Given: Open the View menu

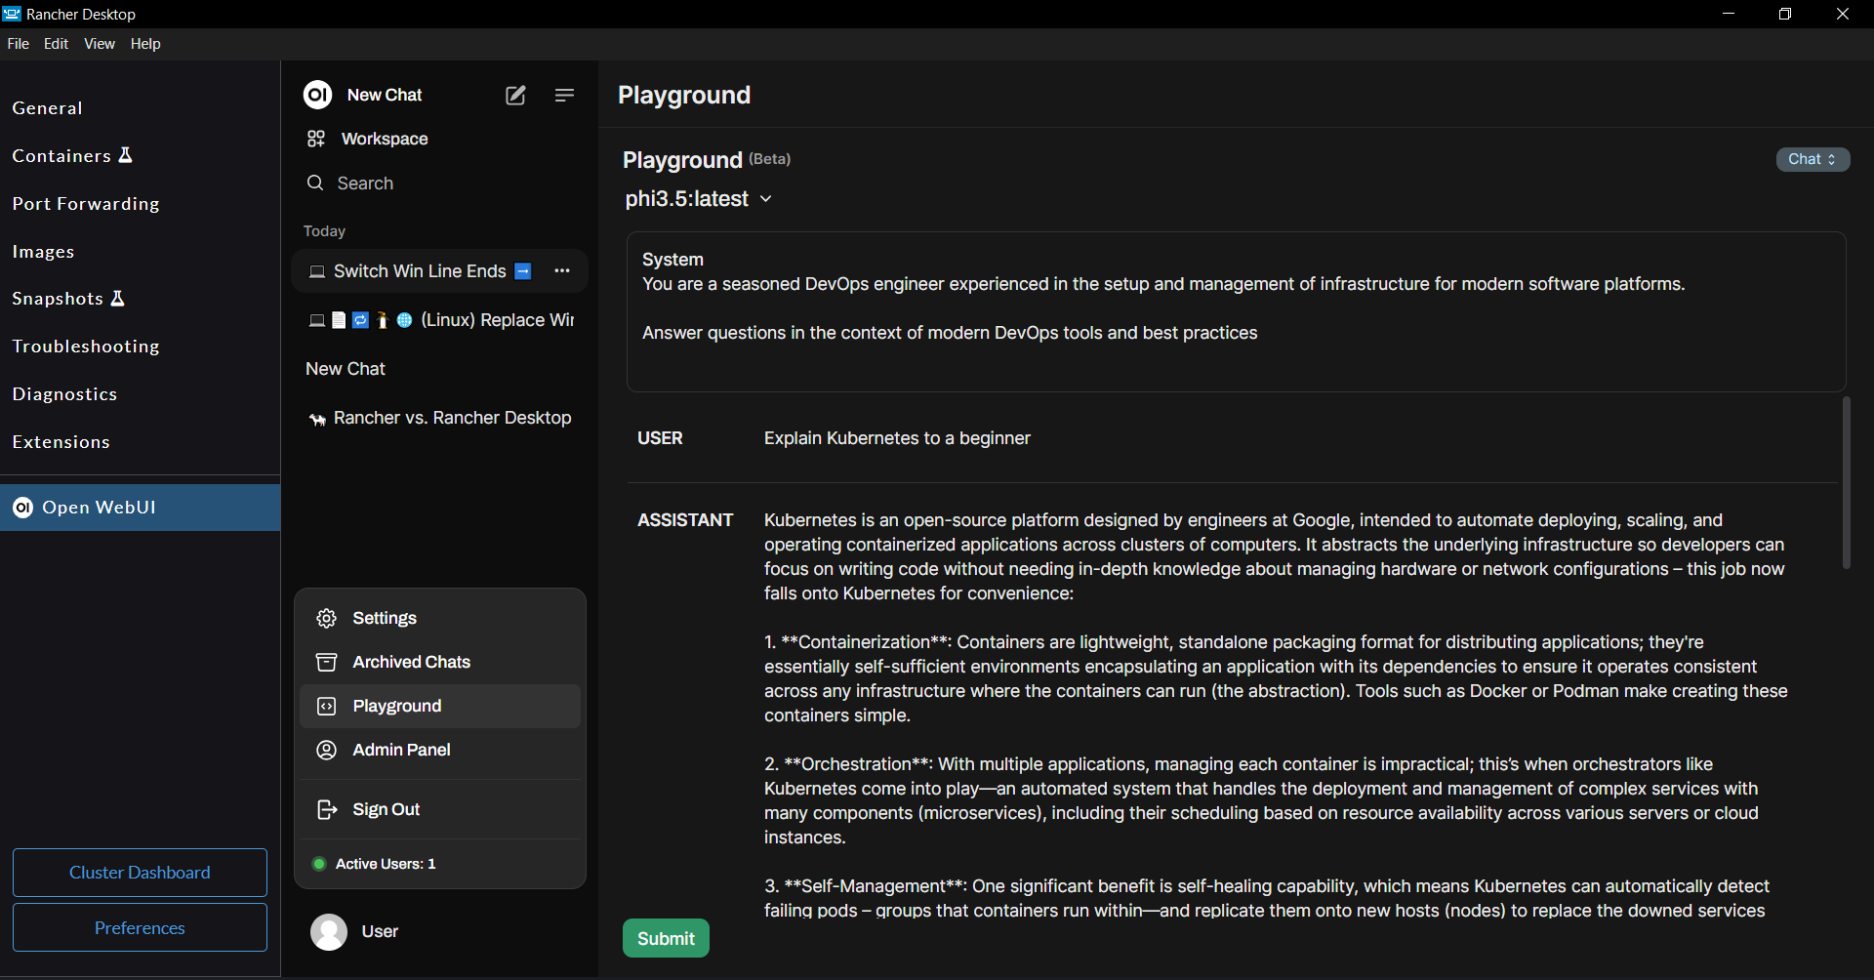Looking at the screenshot, I should [x=100, y=44].
